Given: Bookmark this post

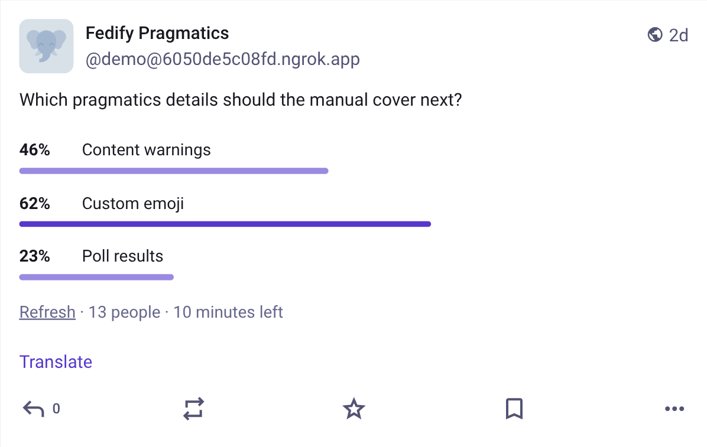Looking at the screenshot, I should pos(514,408).
